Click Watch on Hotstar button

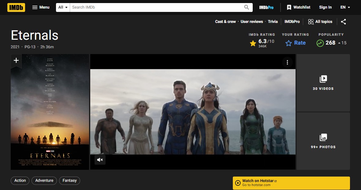291,183
